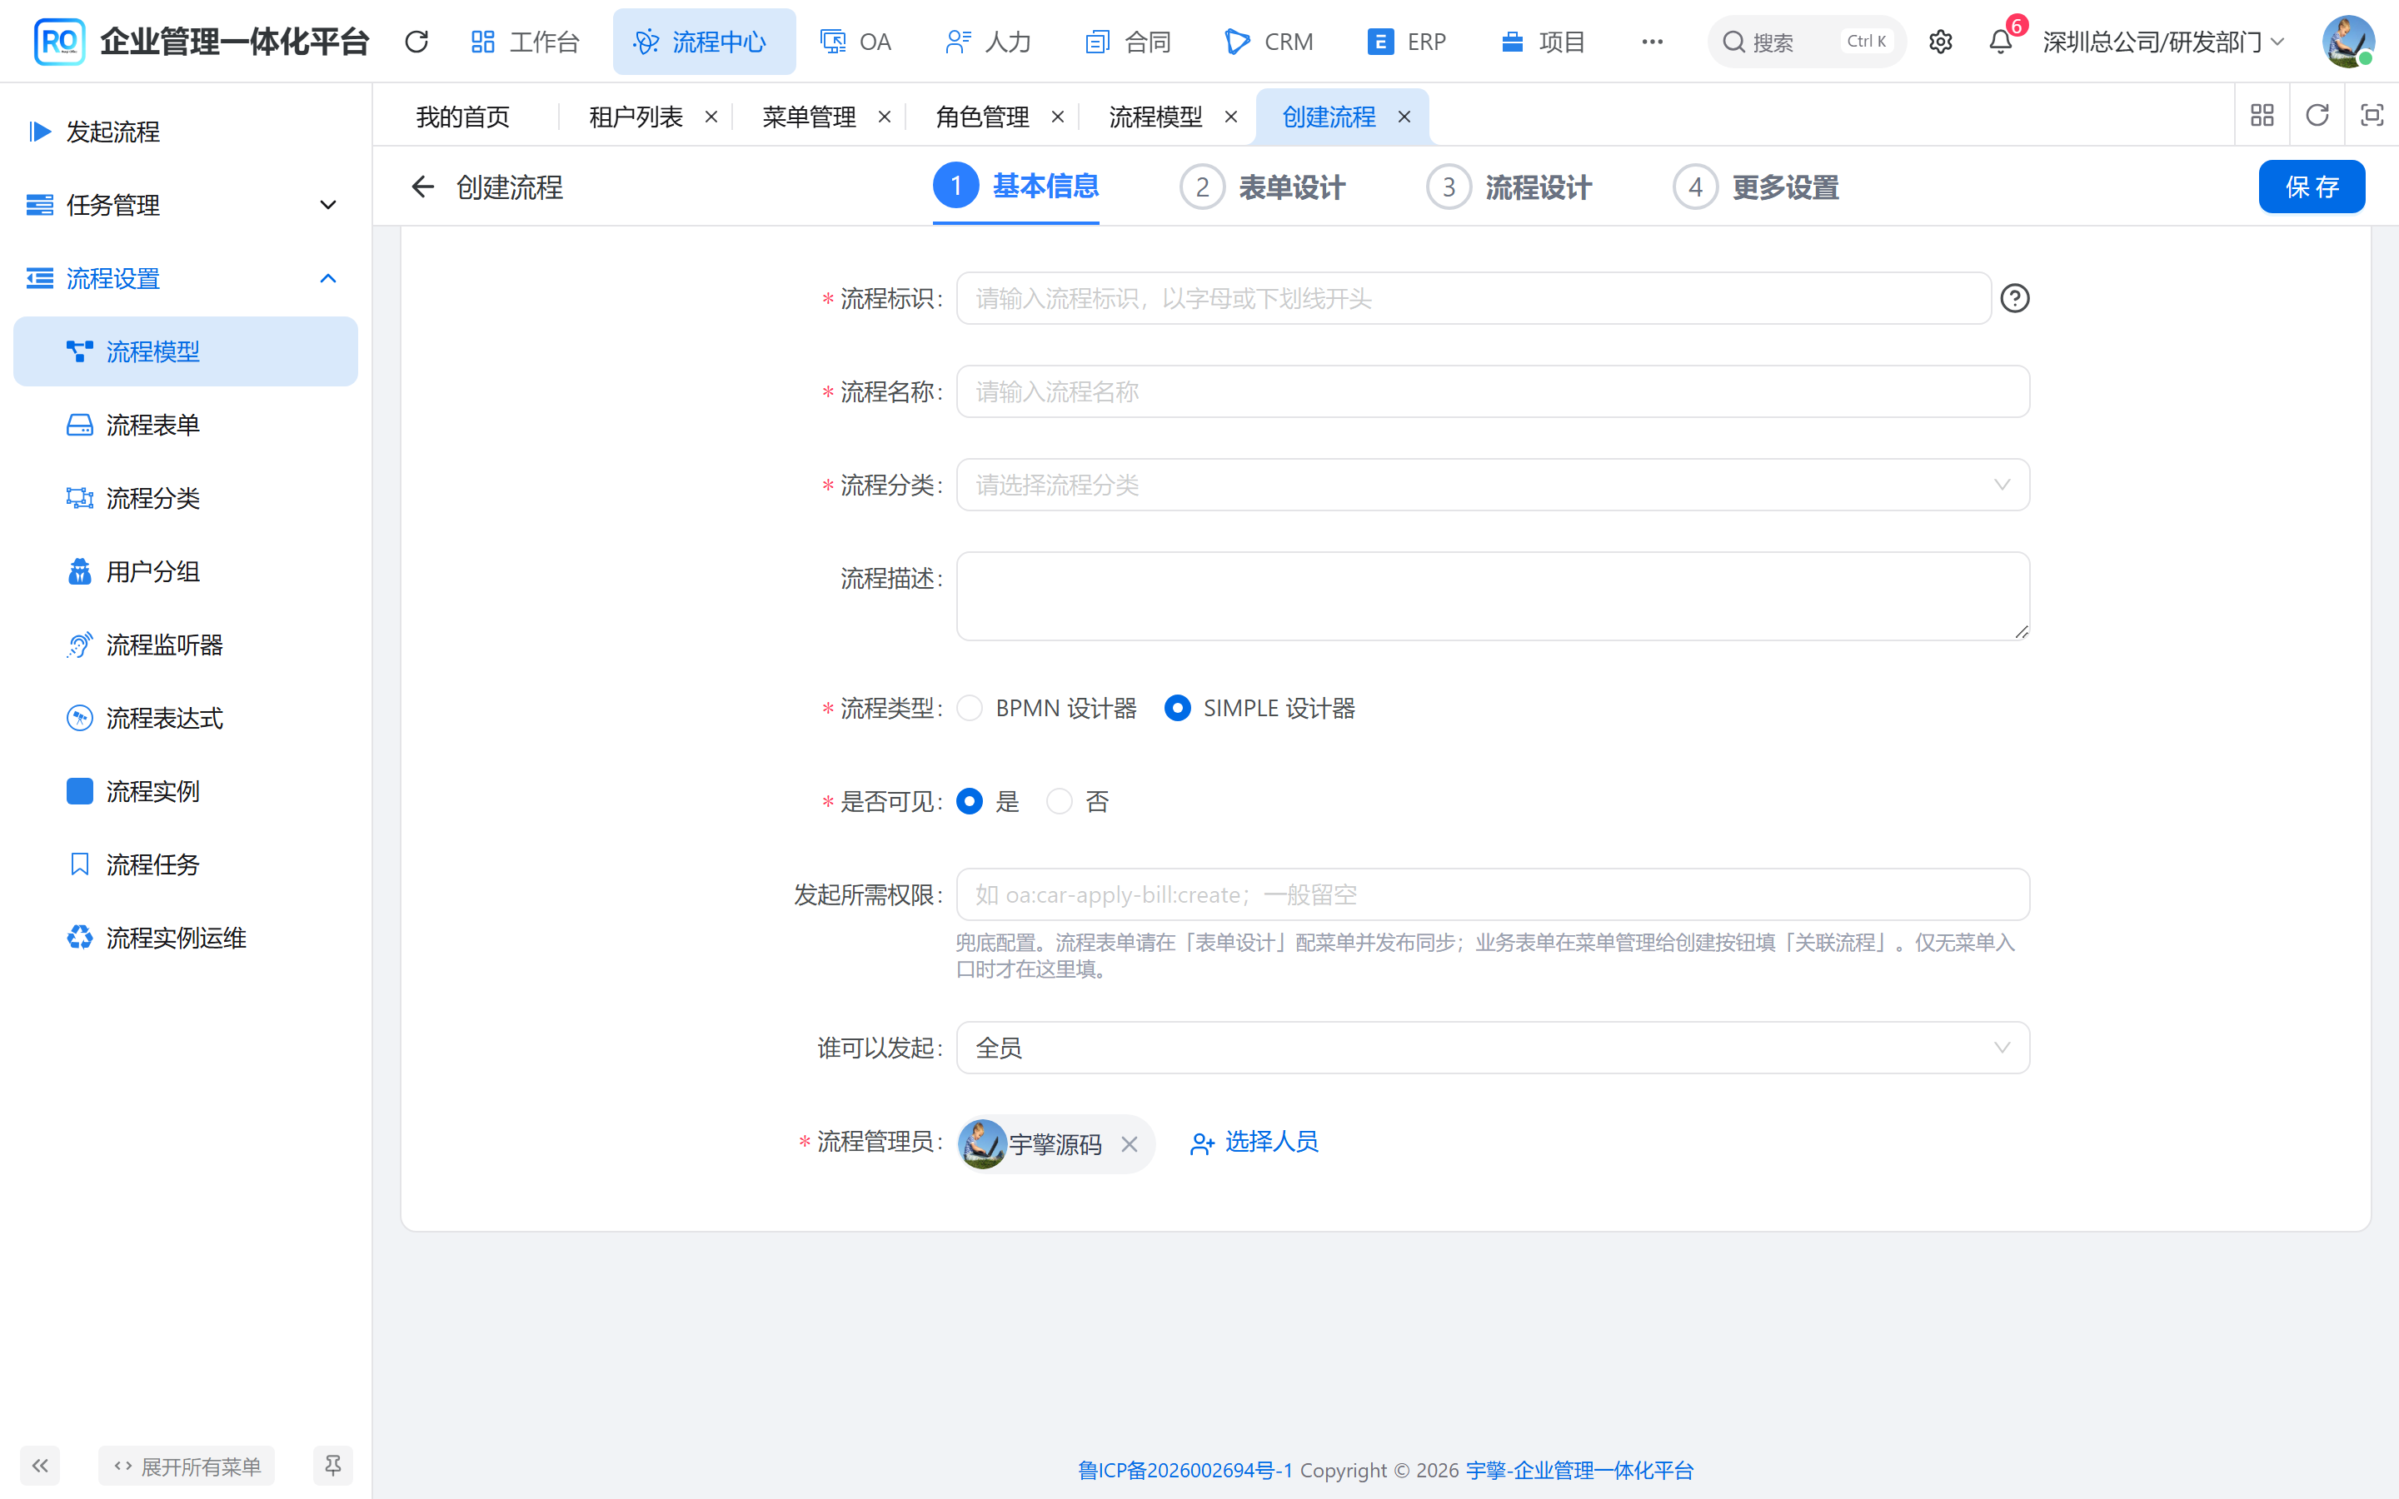Open the more modules ellipsis menu

click(1652, 42)
